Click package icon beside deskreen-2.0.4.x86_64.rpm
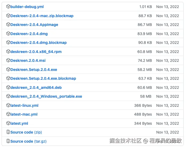 pyautogui.click(x=8, y=52)
